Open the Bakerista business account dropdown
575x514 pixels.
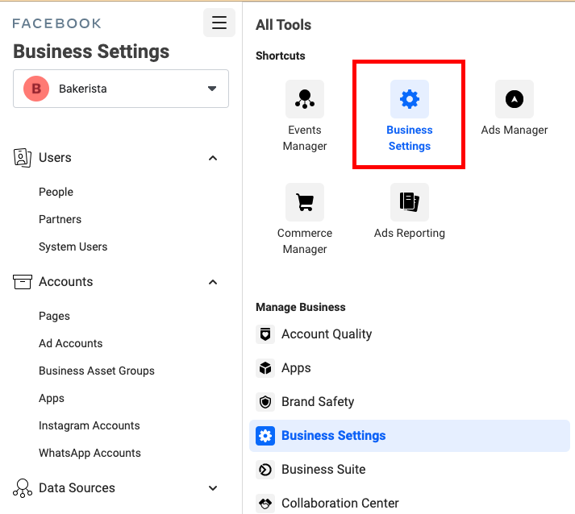pyautogui.click(x=121, y=89)
